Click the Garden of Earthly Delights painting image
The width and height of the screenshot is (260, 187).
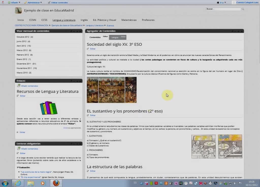tap(111, 90)
